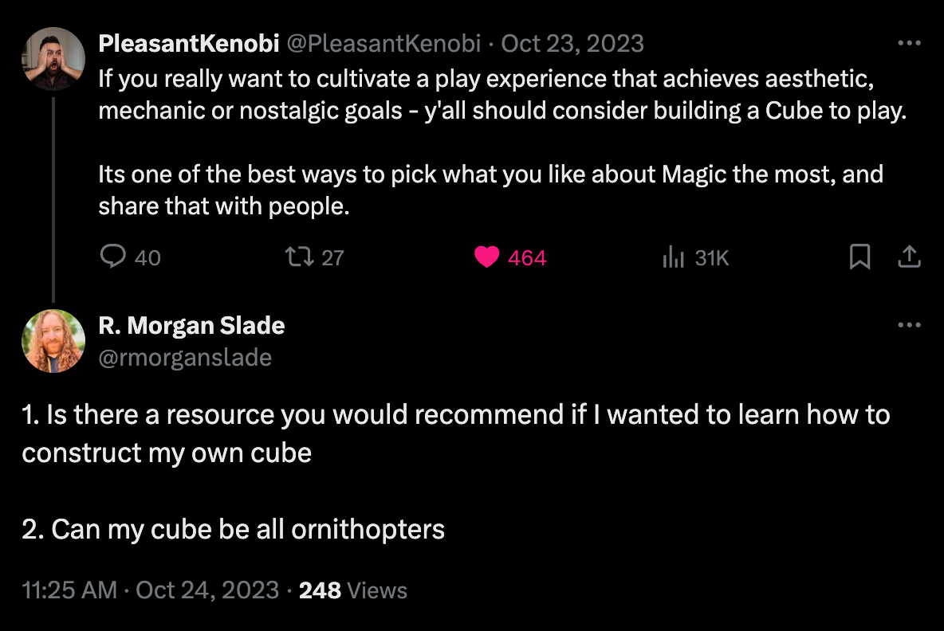Click the 464 likes count
The height and width of the screenshot is (631, 944).
coord(527,257)
